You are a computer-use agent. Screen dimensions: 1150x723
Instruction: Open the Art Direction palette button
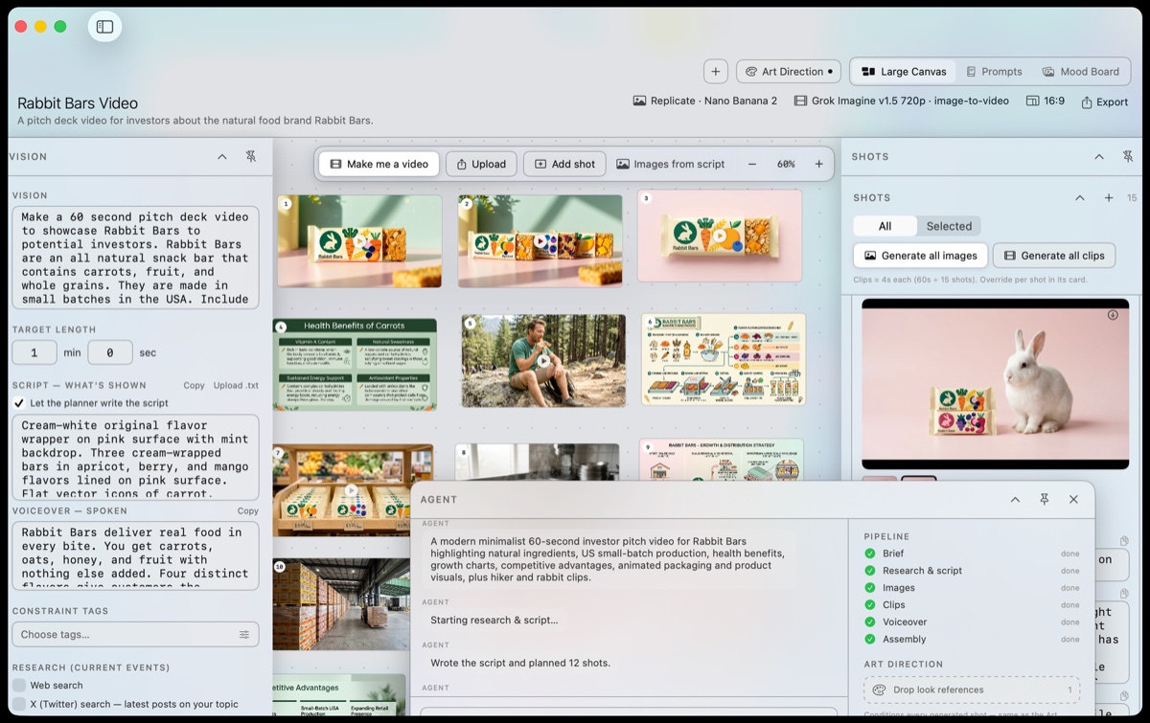coord(789,72)
